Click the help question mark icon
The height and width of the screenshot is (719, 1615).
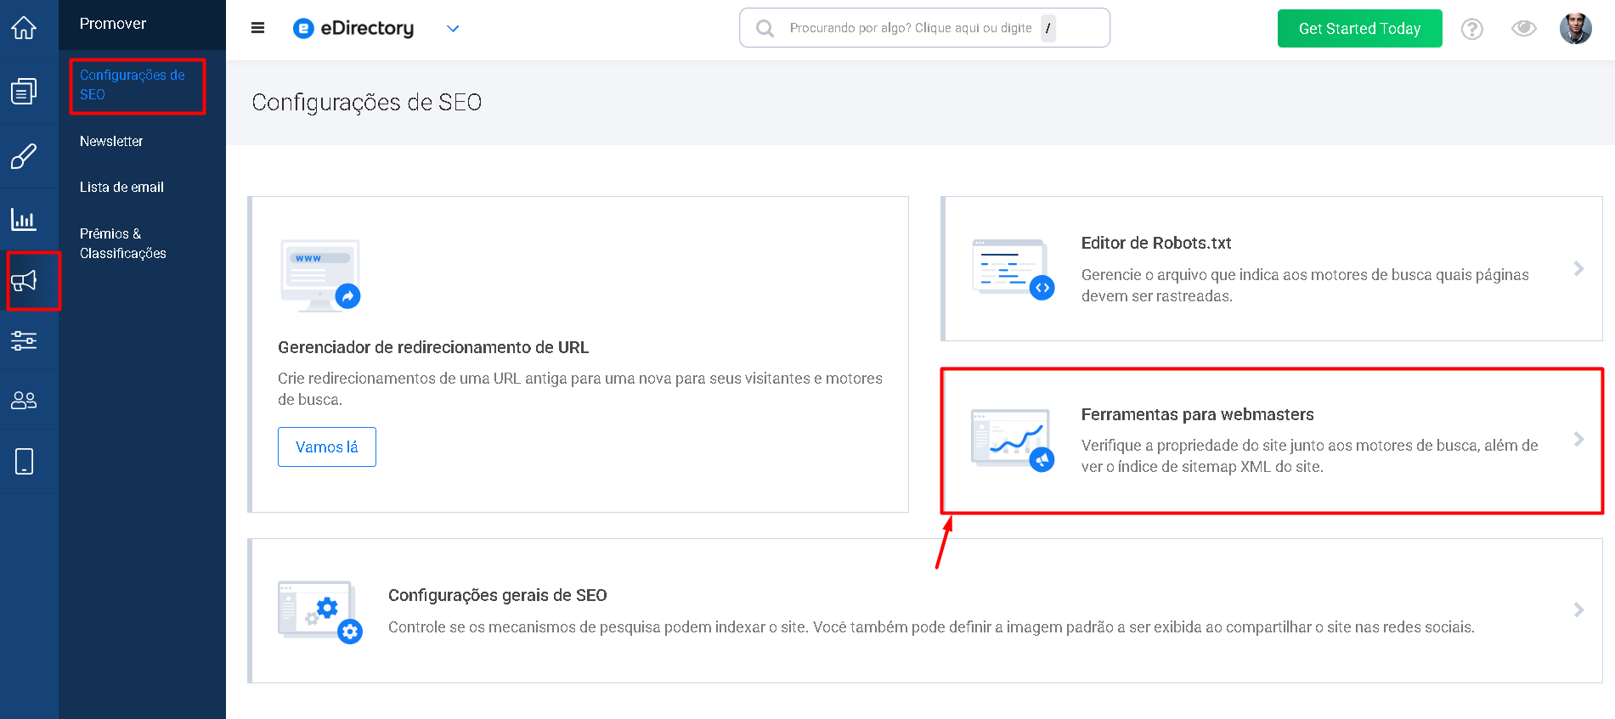(1471, 29)
